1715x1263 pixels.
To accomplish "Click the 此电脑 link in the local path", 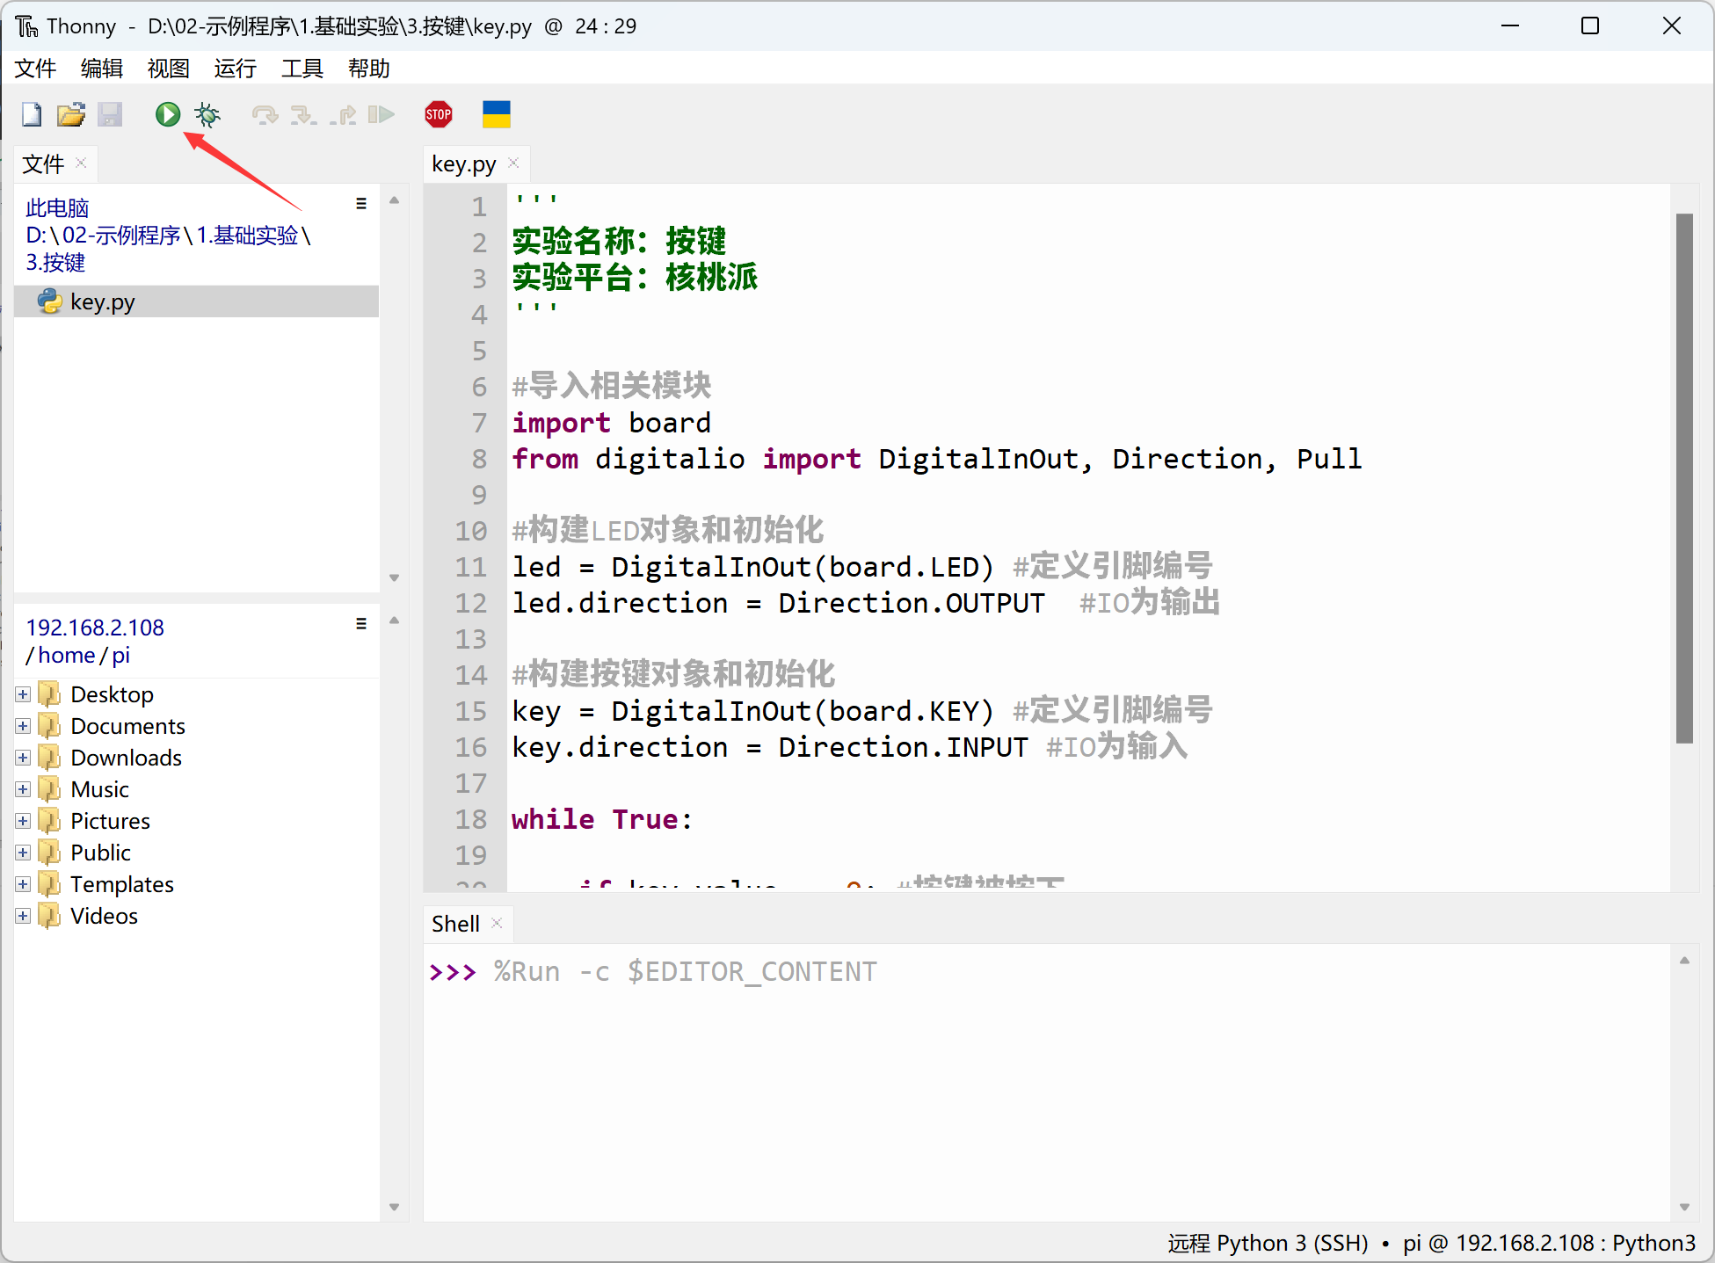I will pyautogui.click(x=57, y=208).
